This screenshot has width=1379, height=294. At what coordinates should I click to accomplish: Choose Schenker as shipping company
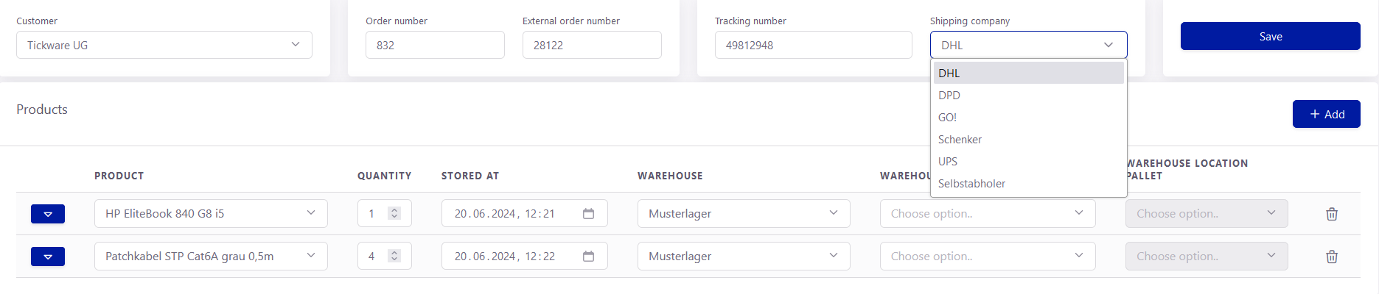[960, 140]
